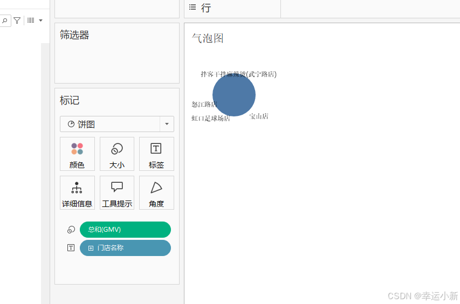Click the 武宁路店 label text
Viewport: 460px width, 304px height.
[238, 74]
